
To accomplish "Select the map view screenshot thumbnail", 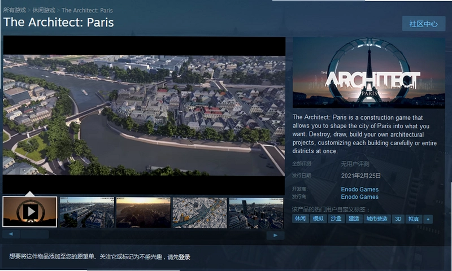I will coord(200,212).
